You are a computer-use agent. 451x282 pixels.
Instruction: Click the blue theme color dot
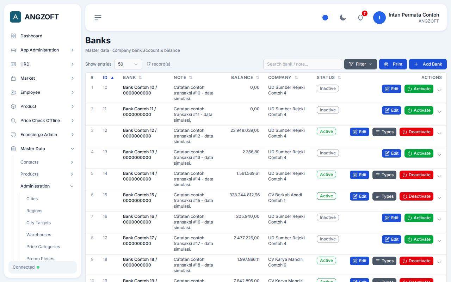click(325, 18)
